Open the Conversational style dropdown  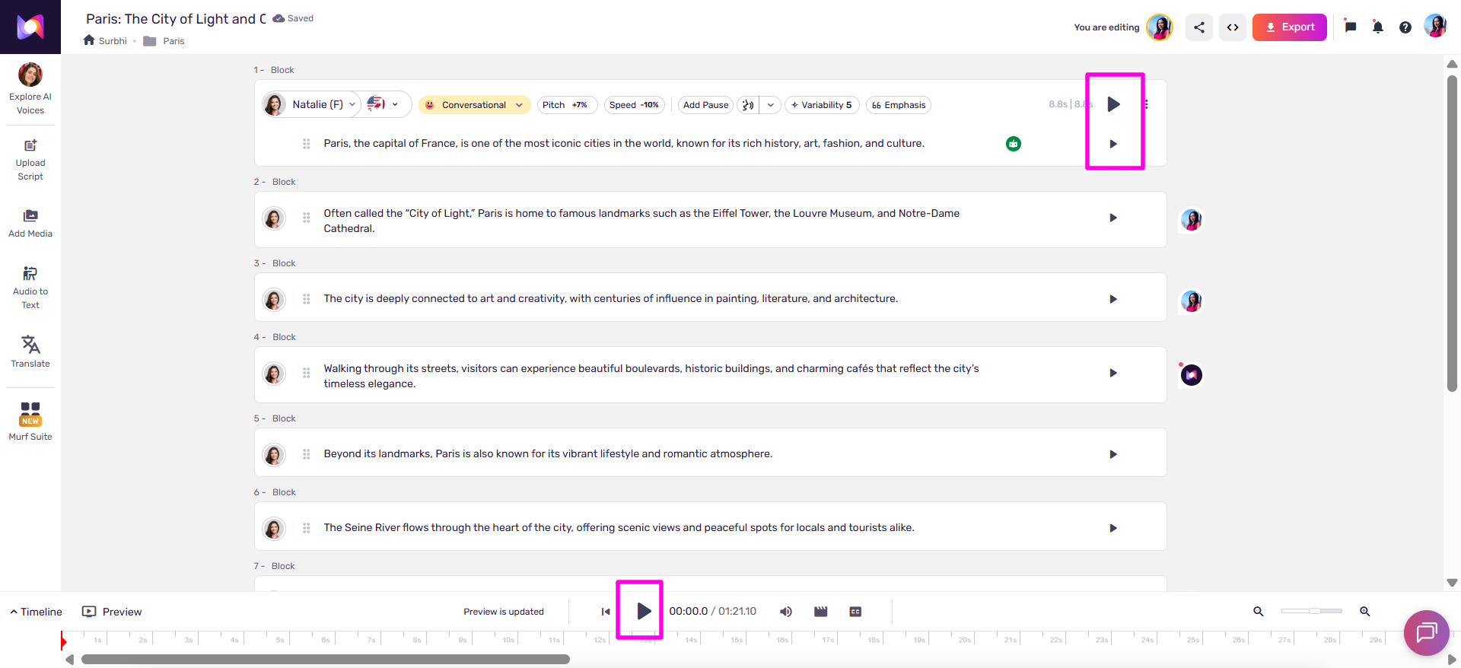tap(474, 105)
